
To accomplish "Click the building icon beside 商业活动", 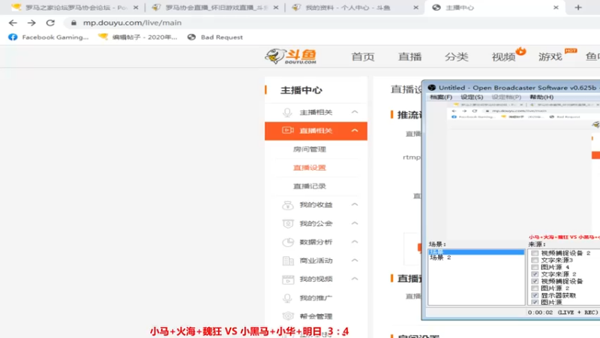I will click(288, 261).
